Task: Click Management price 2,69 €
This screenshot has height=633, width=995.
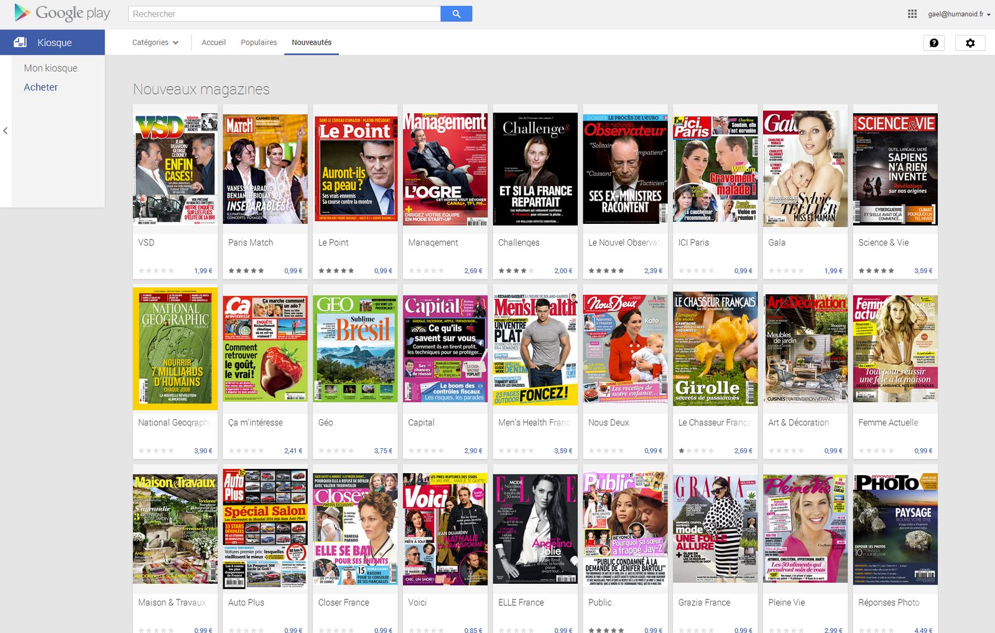Action: (x=473, y=270)
